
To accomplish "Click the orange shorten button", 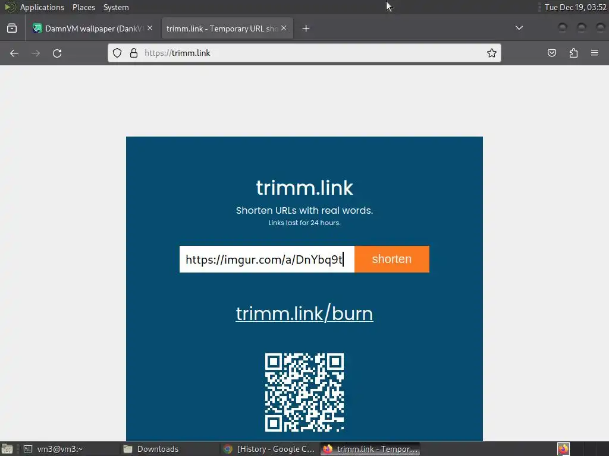I will [391, 259].
